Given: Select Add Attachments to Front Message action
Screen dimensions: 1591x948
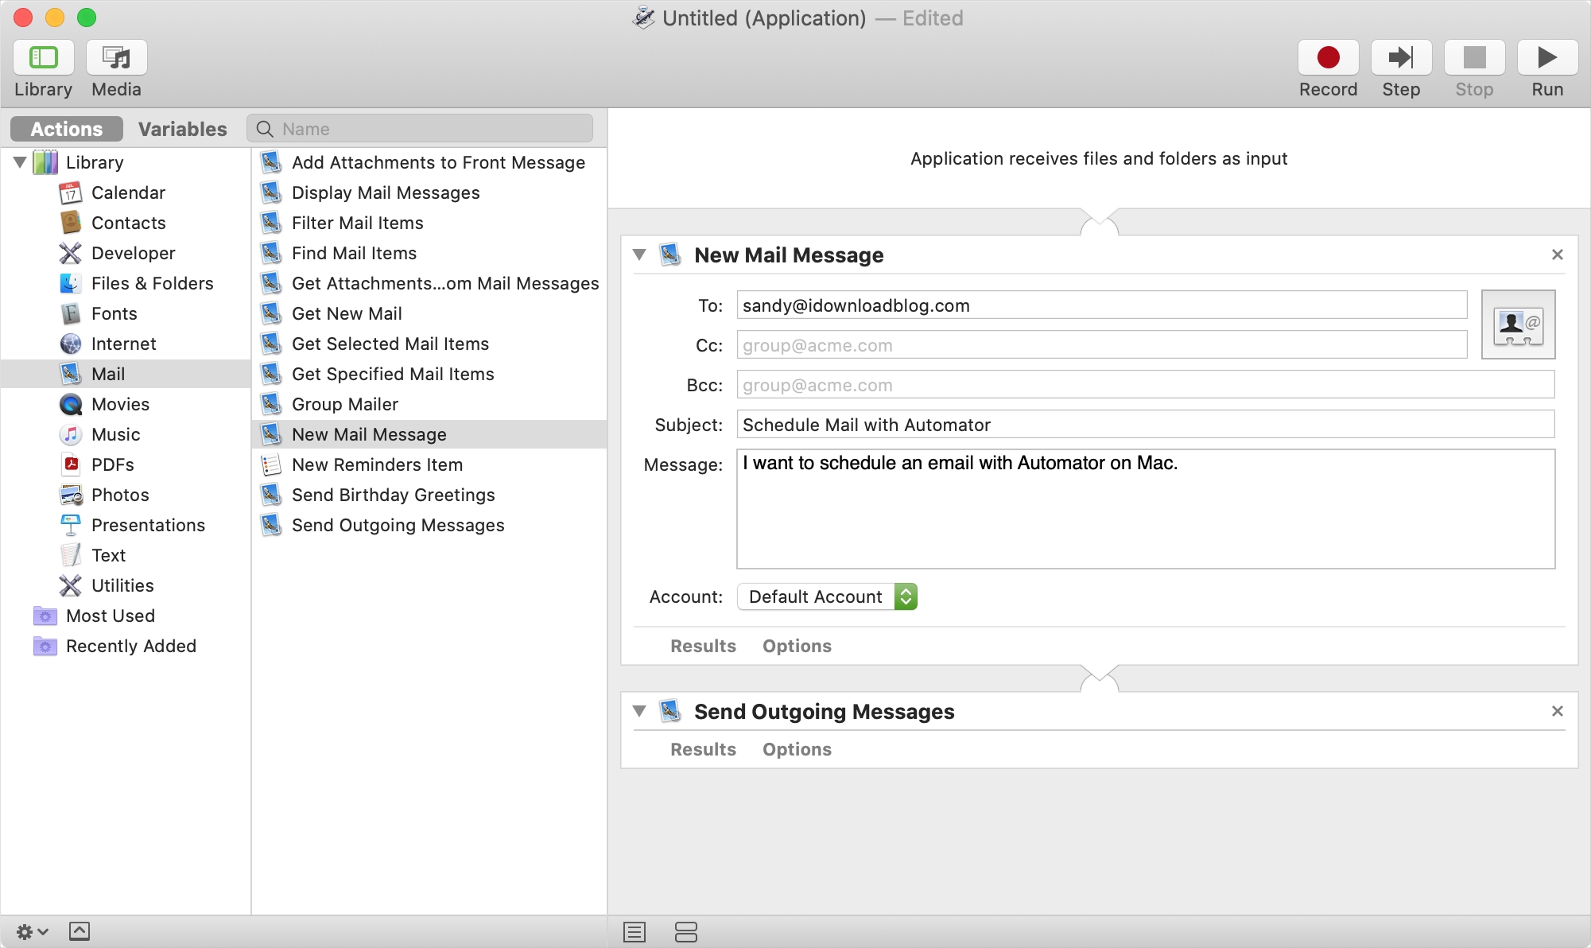Looking at the screenshot, I should coord(429,162).
